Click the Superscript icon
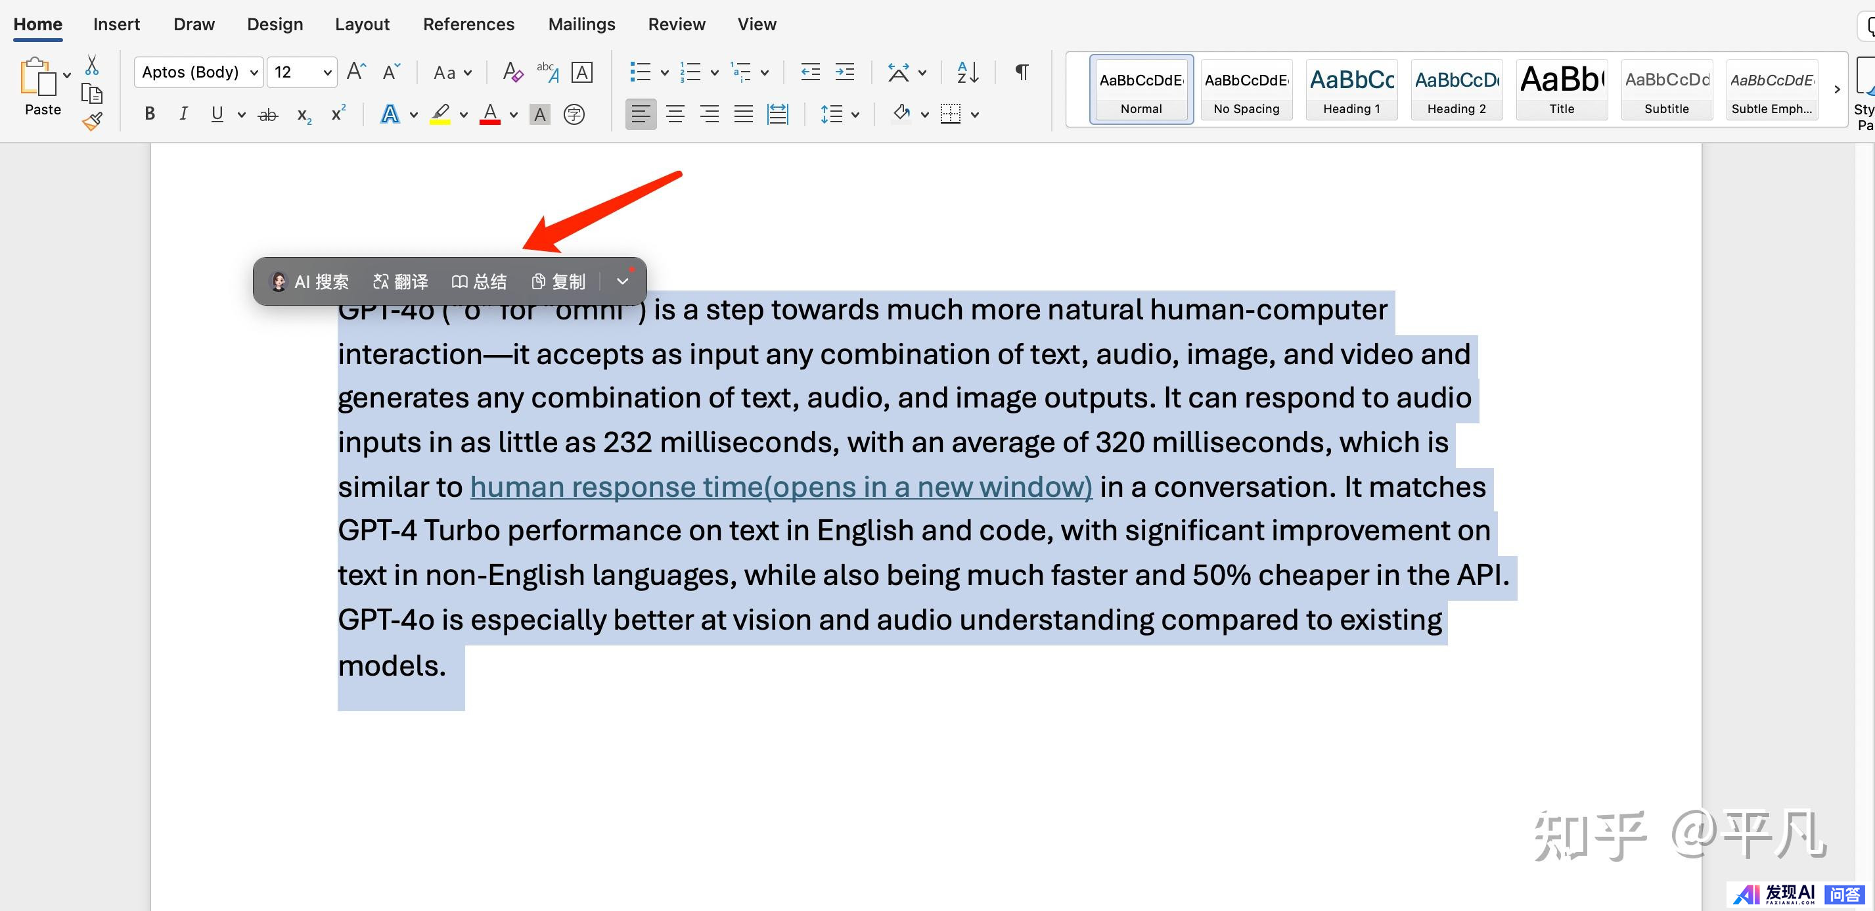Viewport: 1875px width, 911px height. coord(338,114)
